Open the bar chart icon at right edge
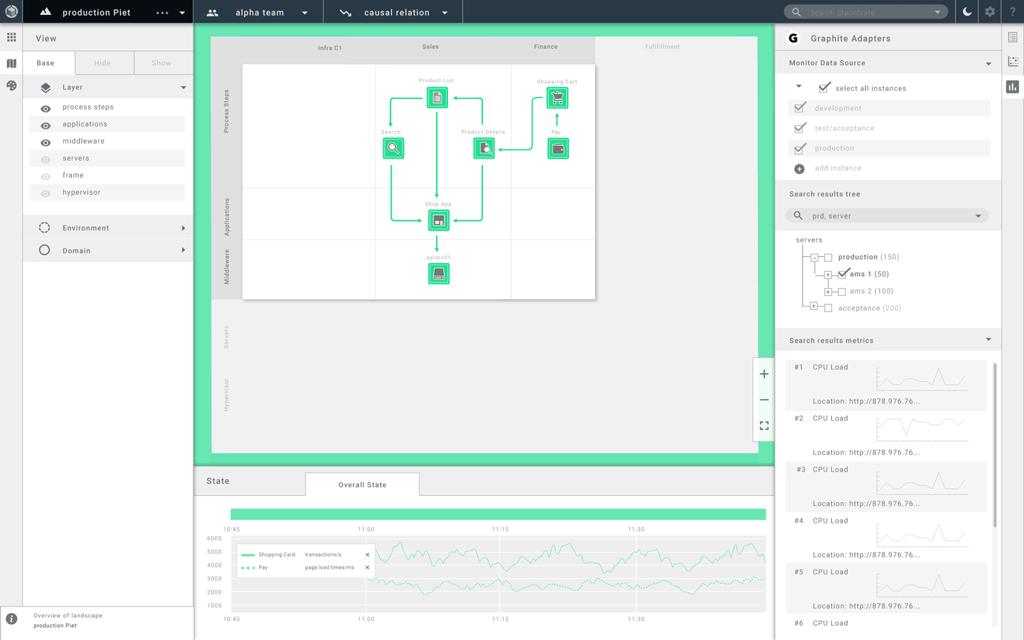Viewport: 1024px width, 640px height. (x=1013, y=87)
